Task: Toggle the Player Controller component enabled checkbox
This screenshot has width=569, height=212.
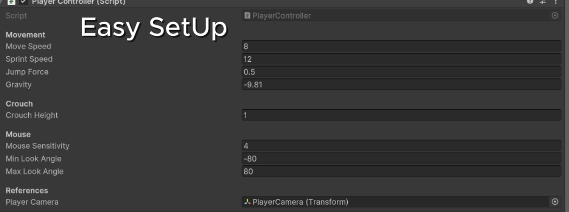Action: tap(22, 2)
